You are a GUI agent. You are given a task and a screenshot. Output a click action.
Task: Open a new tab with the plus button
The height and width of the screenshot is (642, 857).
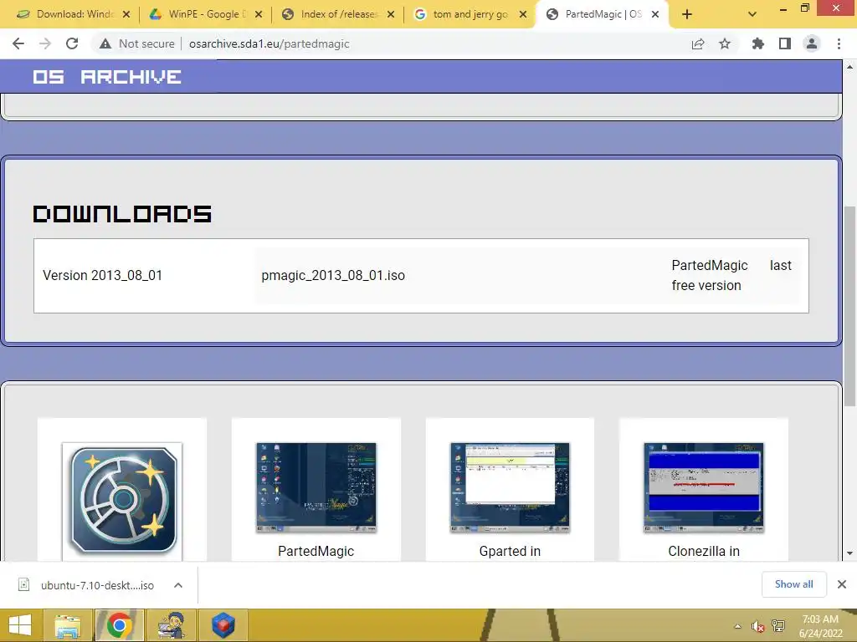click(687, 14)
